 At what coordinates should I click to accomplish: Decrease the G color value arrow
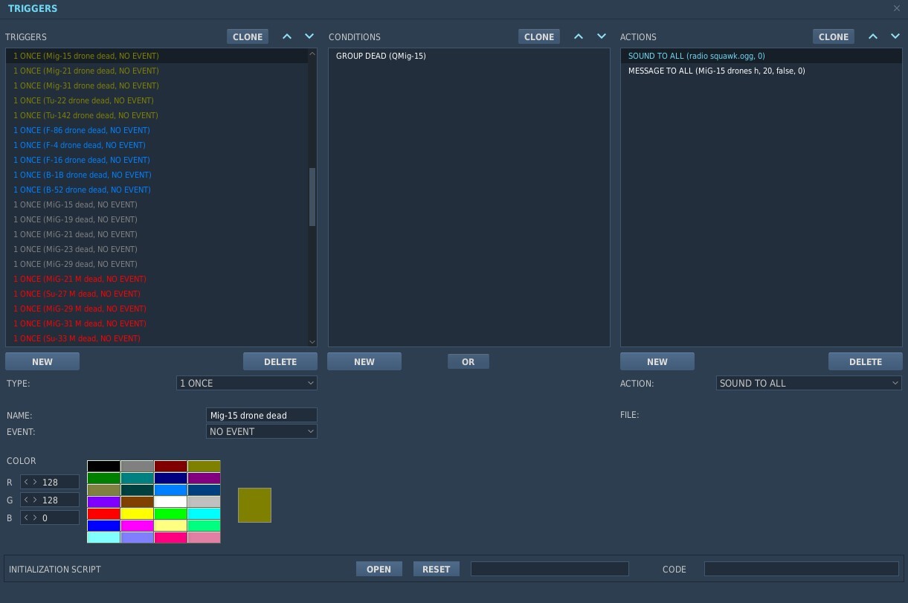point(26,500)
